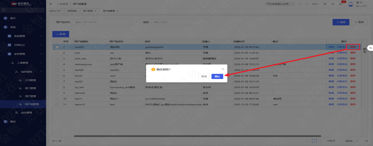The image size is (373, 146).
Task: Switch to the 部门管理 tab
Action: click(x=88, y=11)
